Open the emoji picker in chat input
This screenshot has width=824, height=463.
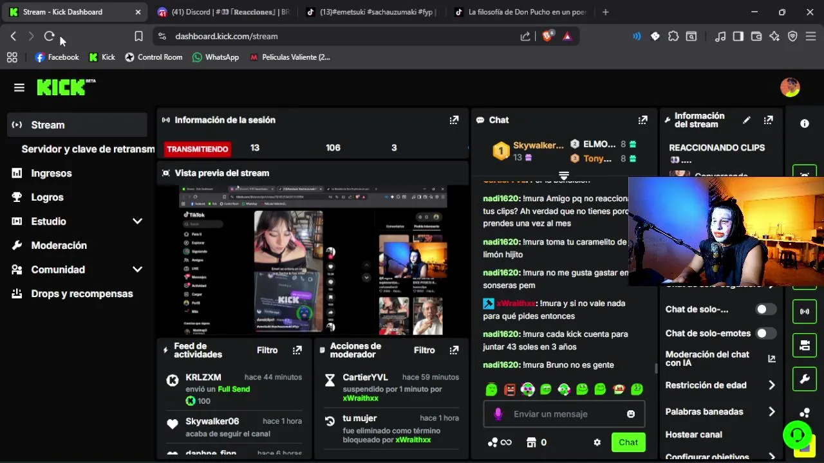pyautogui.click(x=631, y=414)
